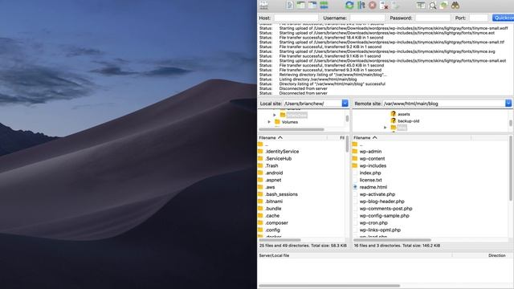Open the directory listing filters icon
The height and width of the screenshot is (289, 514).
(x=421, y=6)
